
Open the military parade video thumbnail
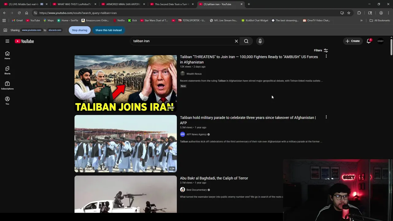tap(126, 144)
